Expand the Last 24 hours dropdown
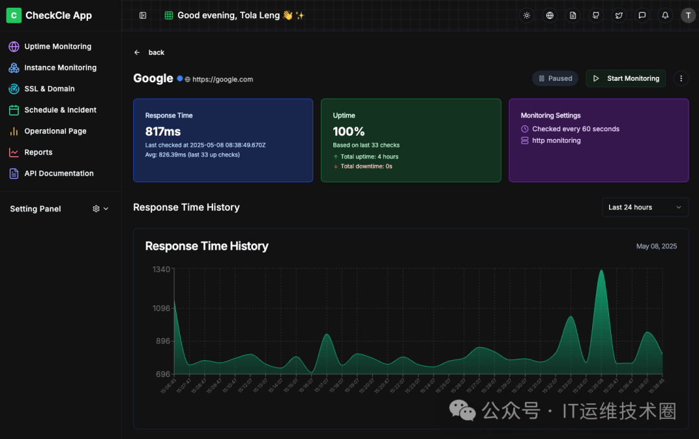699x439 pixels. pyautogui.click(x=645, y=208)
